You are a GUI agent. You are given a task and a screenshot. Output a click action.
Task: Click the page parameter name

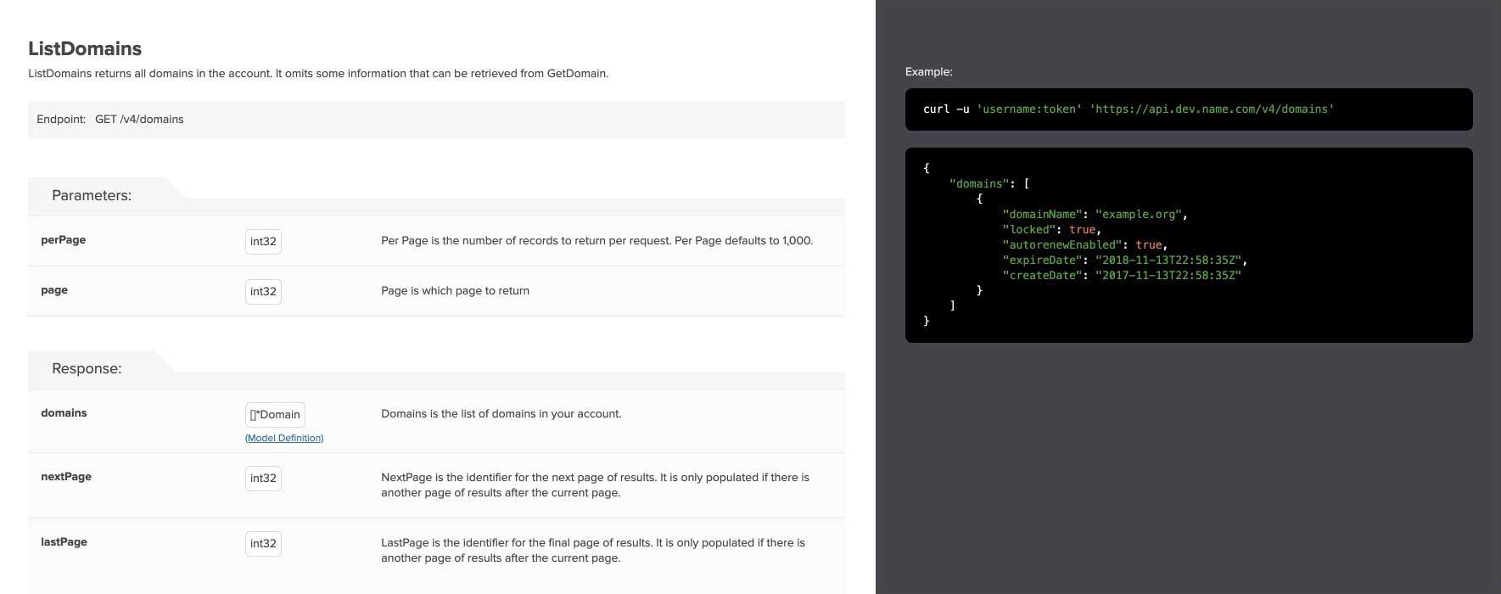tap(54, 290)
